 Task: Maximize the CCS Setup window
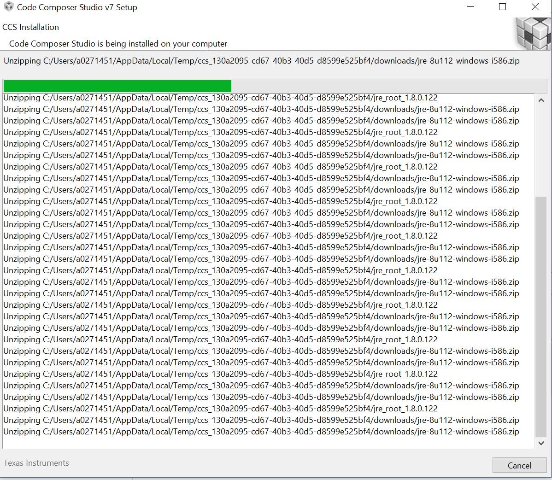coord(502,7)
